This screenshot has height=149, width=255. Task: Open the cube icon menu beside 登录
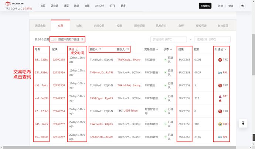pyautogui.click(x=242, y=6)
